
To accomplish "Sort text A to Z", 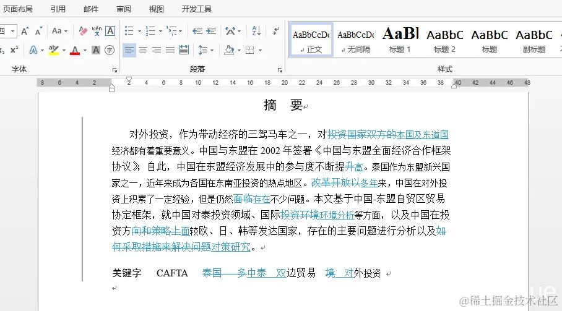I will [x=256, y=31].
